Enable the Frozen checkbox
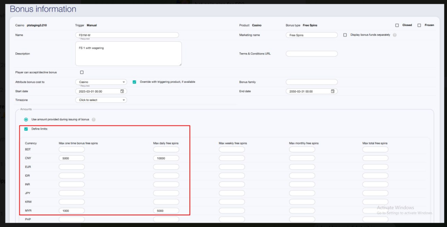This screenshot has height=227, width=447. (419, 25)
